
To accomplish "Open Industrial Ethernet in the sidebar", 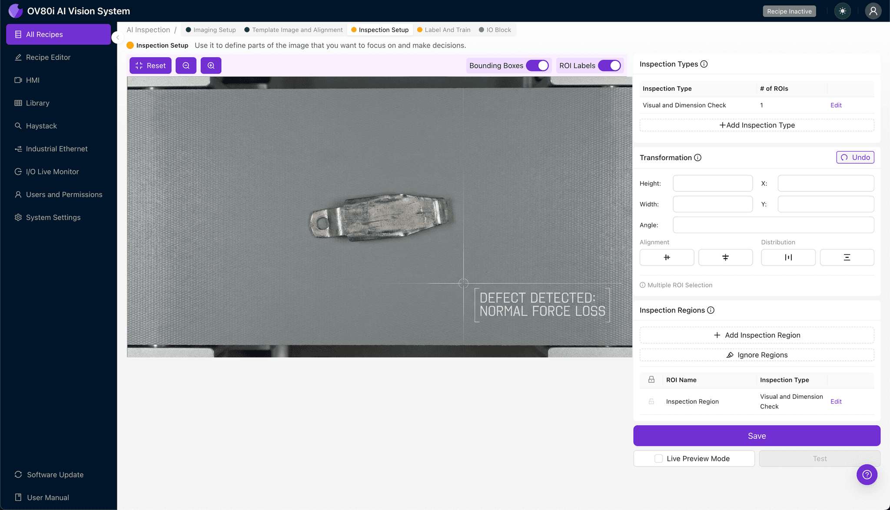I will coord(58,149).
